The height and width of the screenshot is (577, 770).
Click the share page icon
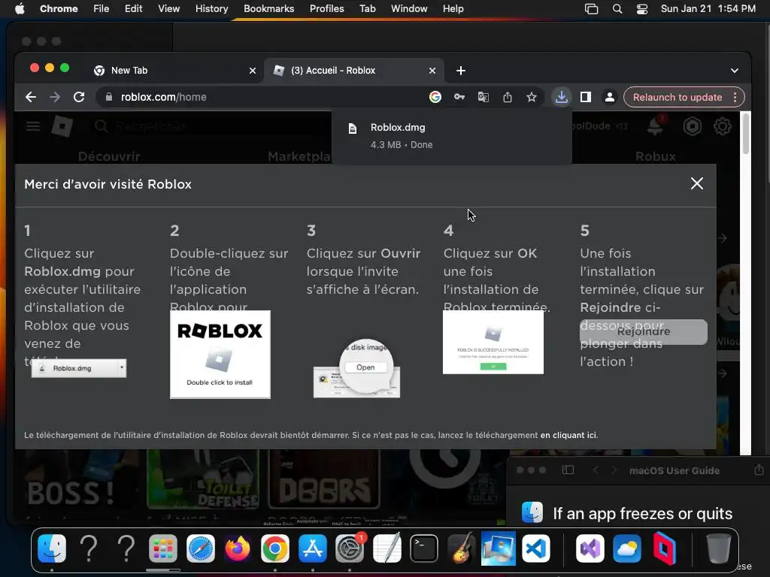(x=508, y=97)
